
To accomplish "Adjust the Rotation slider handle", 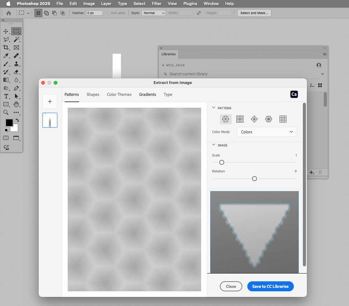I will [x=254, y=178].
